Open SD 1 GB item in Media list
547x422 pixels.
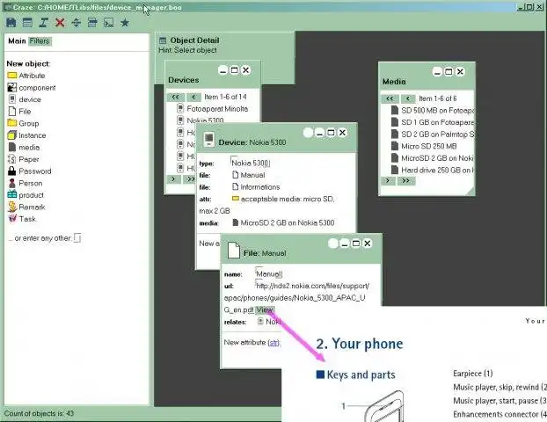(432, 122)
